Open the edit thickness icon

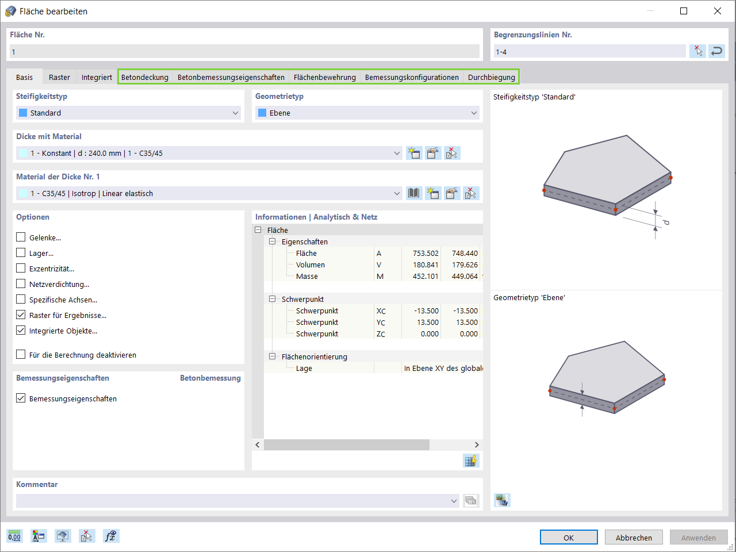[433, 153]
